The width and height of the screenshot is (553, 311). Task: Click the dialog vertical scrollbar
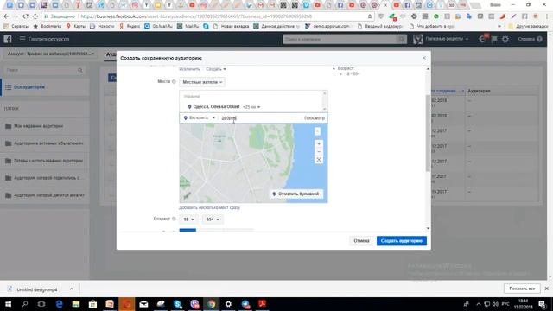coord(428,132)
